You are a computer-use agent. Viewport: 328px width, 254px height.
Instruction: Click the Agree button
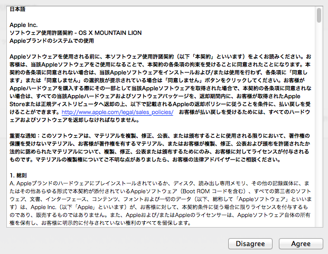click(301, 244)
